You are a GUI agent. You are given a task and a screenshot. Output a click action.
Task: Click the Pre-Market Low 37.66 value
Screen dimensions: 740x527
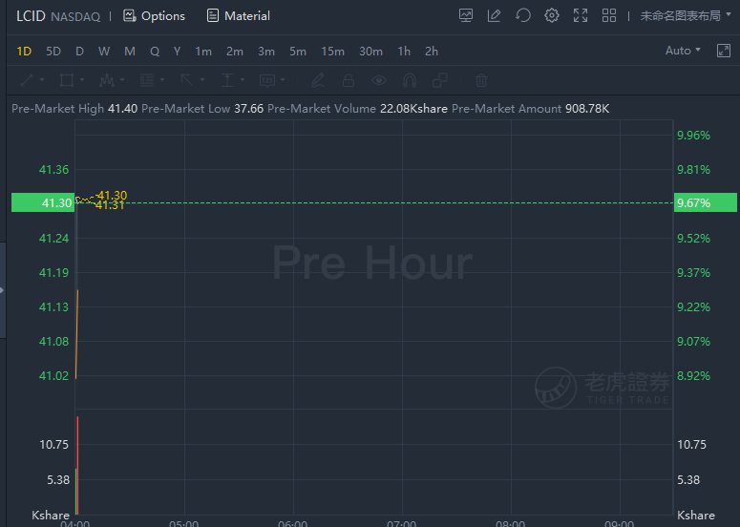click(x=248, y=109)
